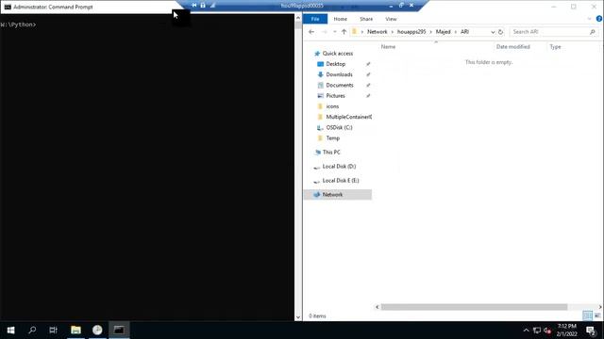Refresh the ARI folder view

point(500,32)
